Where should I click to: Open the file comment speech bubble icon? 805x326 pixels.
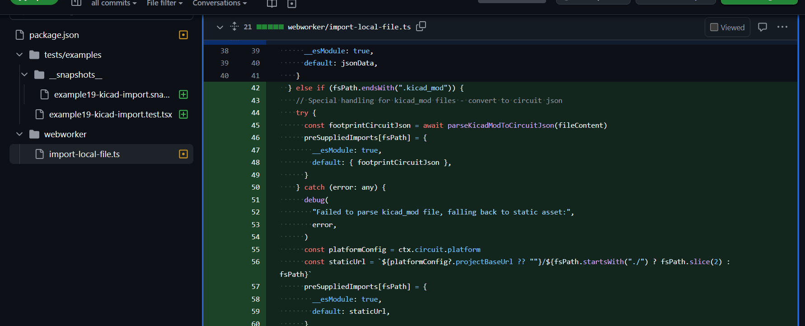(x=763, y=27)
